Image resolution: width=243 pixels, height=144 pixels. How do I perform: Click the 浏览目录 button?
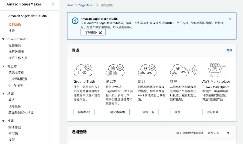click(x=212, y=112)
